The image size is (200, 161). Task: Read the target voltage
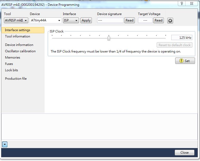[x=158, y=20]
